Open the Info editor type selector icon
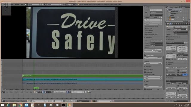Image resolution: width=191 pixels, height=107 pixels. [3, 4]
